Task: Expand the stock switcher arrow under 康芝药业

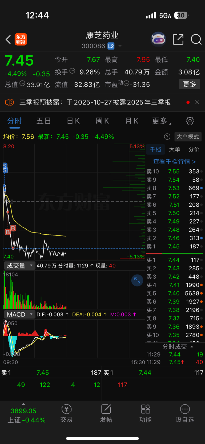Action: point(120,46)
